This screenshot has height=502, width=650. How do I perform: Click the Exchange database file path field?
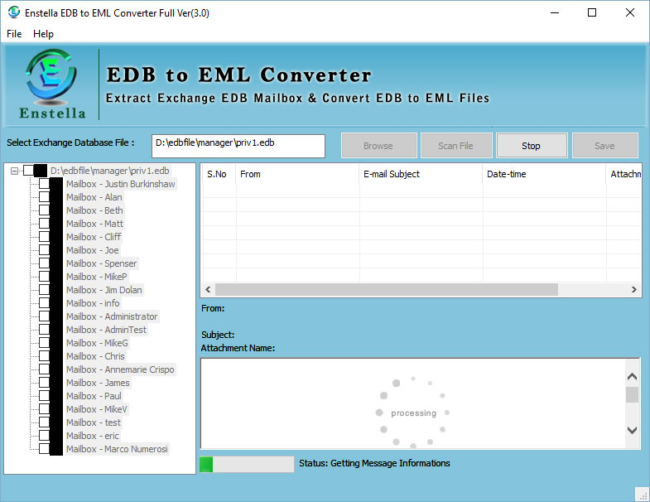[x=238, y=145]
